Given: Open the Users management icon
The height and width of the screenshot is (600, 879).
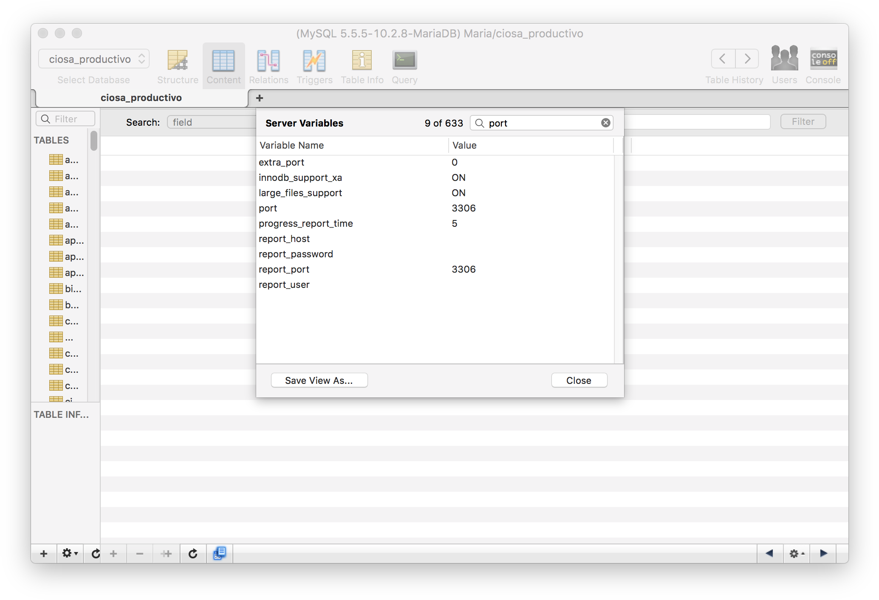Looking at the screenshot, I should 784,59.
